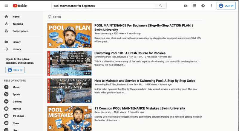The width and height of the screenshot is (239, 131).
Task: Open SPL channel under How to Maintain result
Action: (119, 85)
